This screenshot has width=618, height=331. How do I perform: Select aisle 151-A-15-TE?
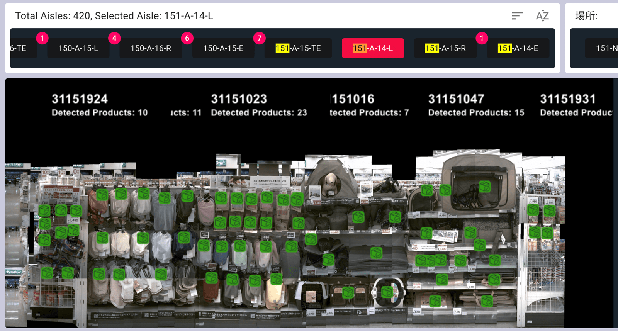click(298, 48)
